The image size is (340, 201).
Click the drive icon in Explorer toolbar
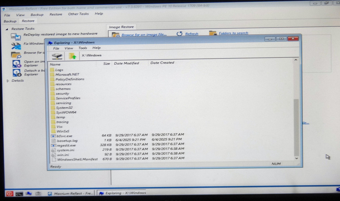(57, 56)
